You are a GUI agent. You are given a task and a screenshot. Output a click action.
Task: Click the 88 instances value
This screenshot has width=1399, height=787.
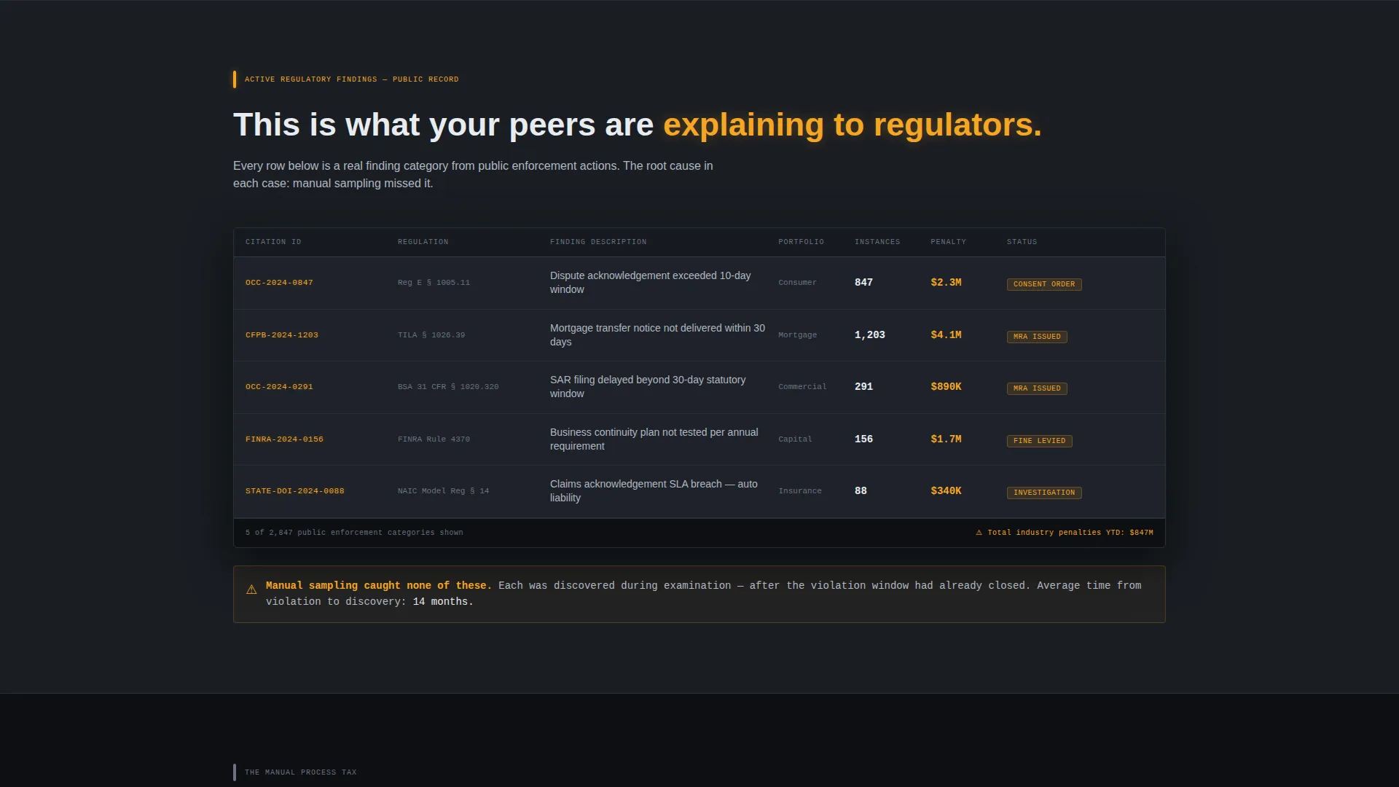click(x=861, y=491)
